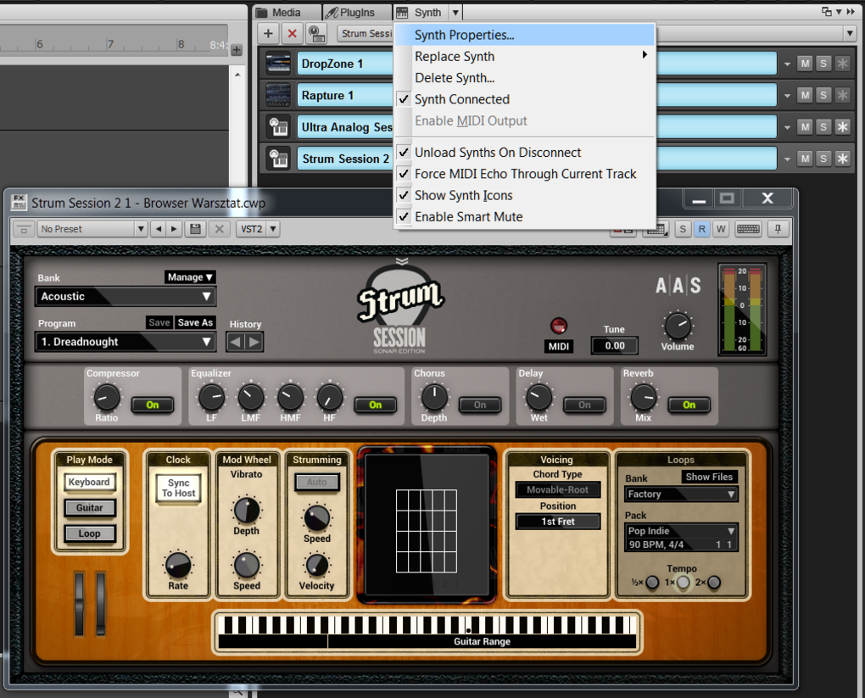Open the No Preset dropdown
Screen dimensions: 865x698
92,229
